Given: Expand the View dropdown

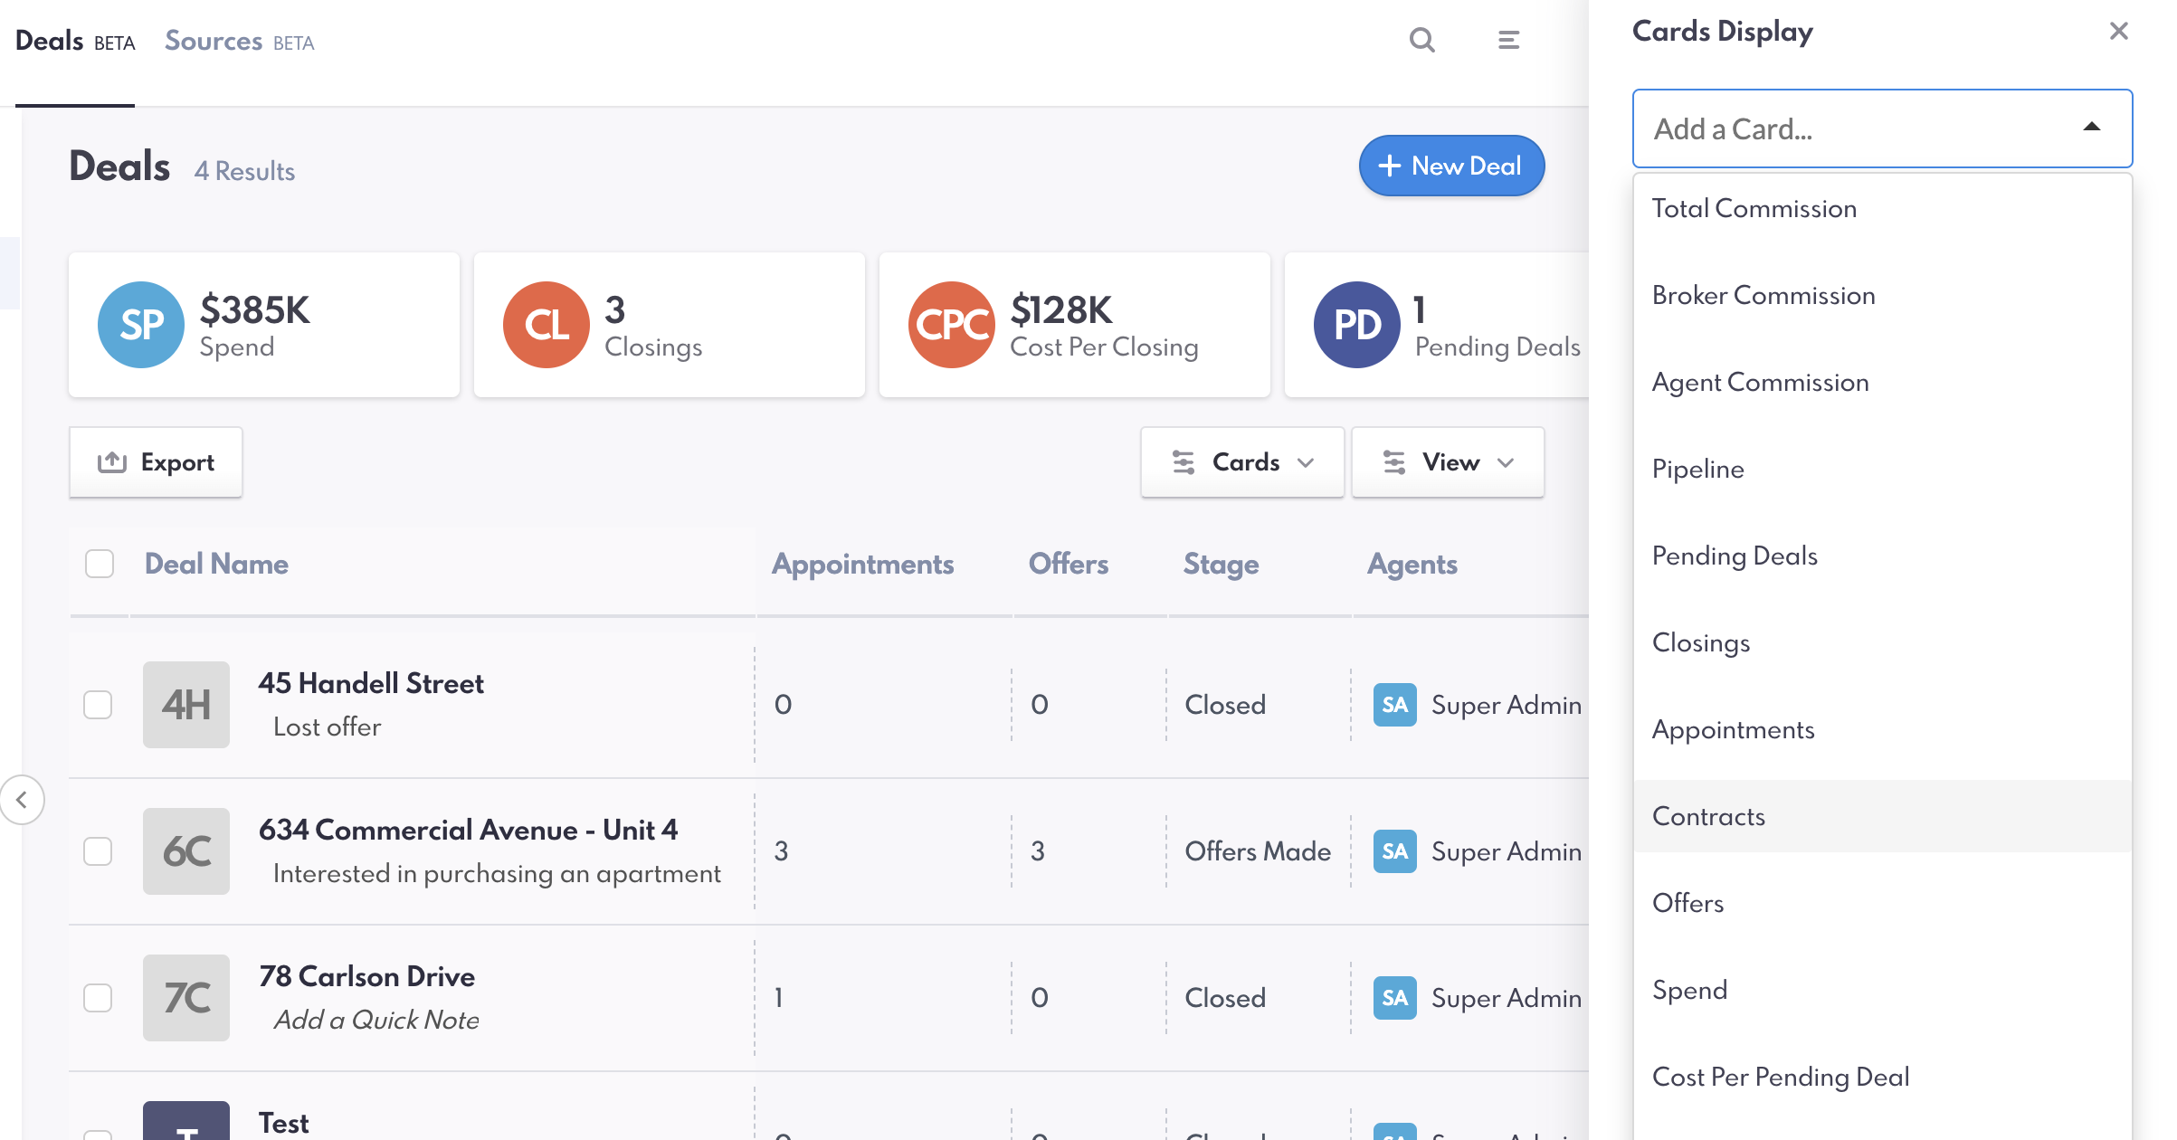Looking at the screenshot, I should 1448,462.
